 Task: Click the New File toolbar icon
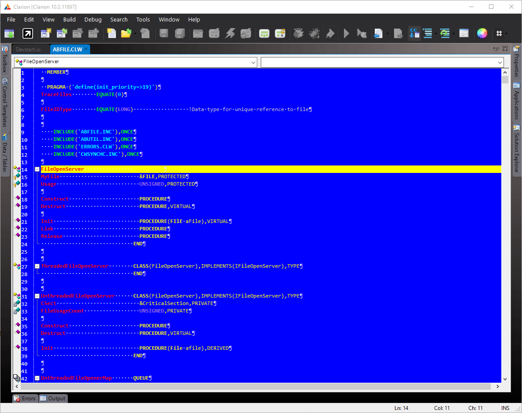(112, 33)
